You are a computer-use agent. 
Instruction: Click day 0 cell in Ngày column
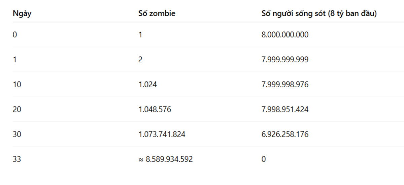click(15, 35)
